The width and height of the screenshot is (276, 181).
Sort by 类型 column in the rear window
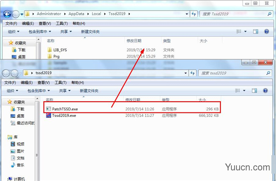click(x=167, y=41)
